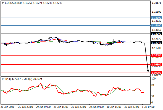Click the RSI 30 oversold level label
This screenshot has height=110, width=163.
[153, 96]
